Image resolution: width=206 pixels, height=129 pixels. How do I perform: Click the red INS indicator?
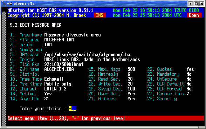pyautogui.click(x=99, y=15)
